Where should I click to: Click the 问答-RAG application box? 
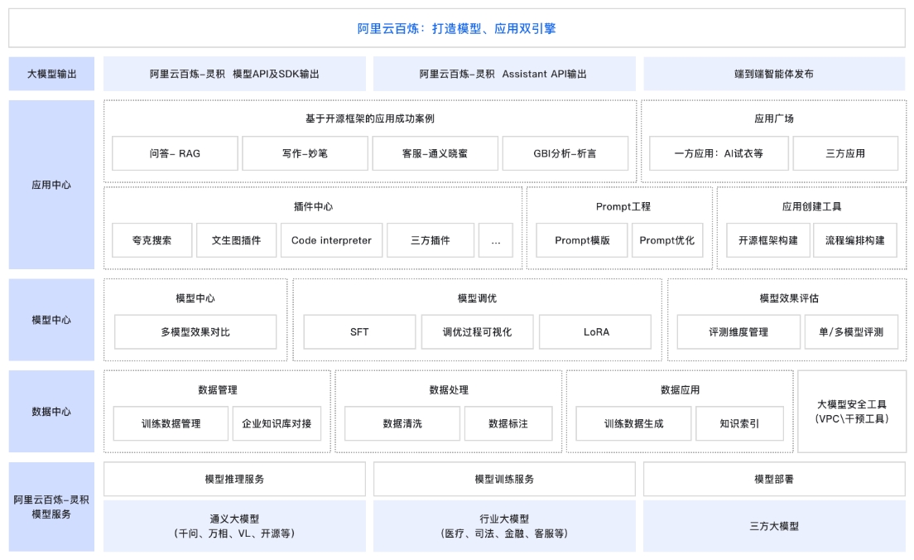[x=176, y=153]
